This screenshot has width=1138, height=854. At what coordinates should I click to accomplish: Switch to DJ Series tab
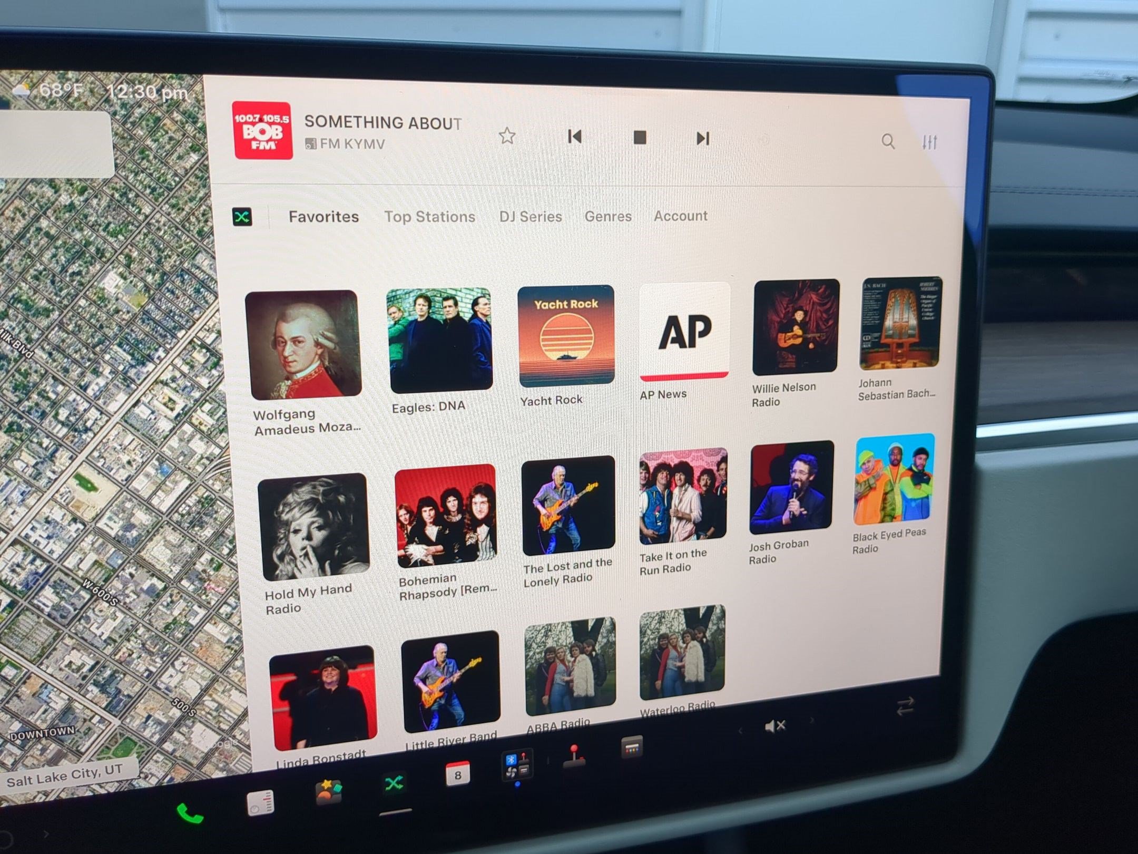pos(531,217)
